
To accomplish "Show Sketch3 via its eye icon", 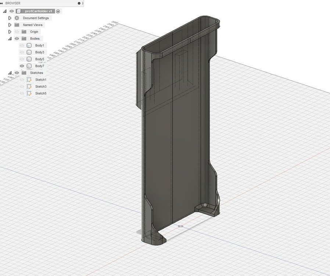I will [x=22, y=86].
